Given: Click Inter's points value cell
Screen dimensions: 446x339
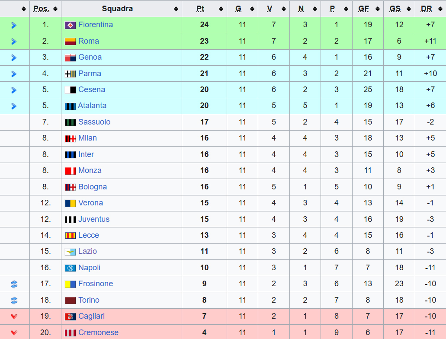Looking at the screenshot, I should point(204,154).
